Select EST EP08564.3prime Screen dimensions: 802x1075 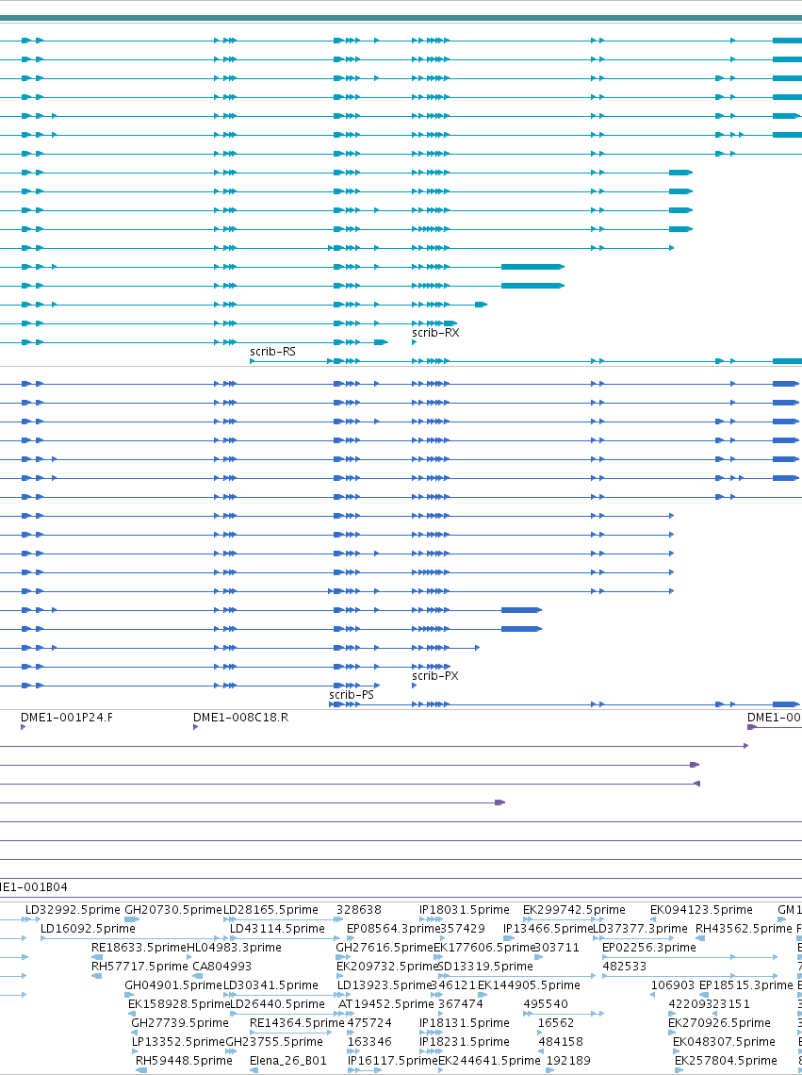pyautogui.click(x=393, y=928)
